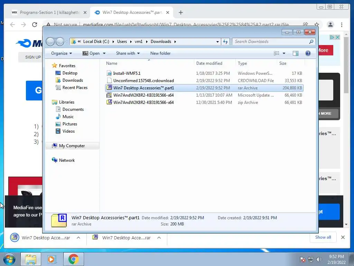The image size is (354, 266).
Task: Click the volume speaker tray icon
Action: point(319,259)
